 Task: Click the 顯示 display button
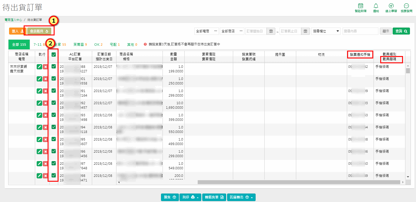386,31
